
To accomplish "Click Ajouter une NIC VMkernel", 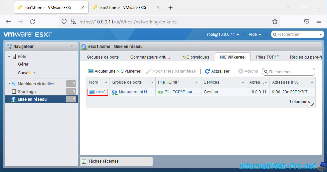I will [x=115, y=71].
